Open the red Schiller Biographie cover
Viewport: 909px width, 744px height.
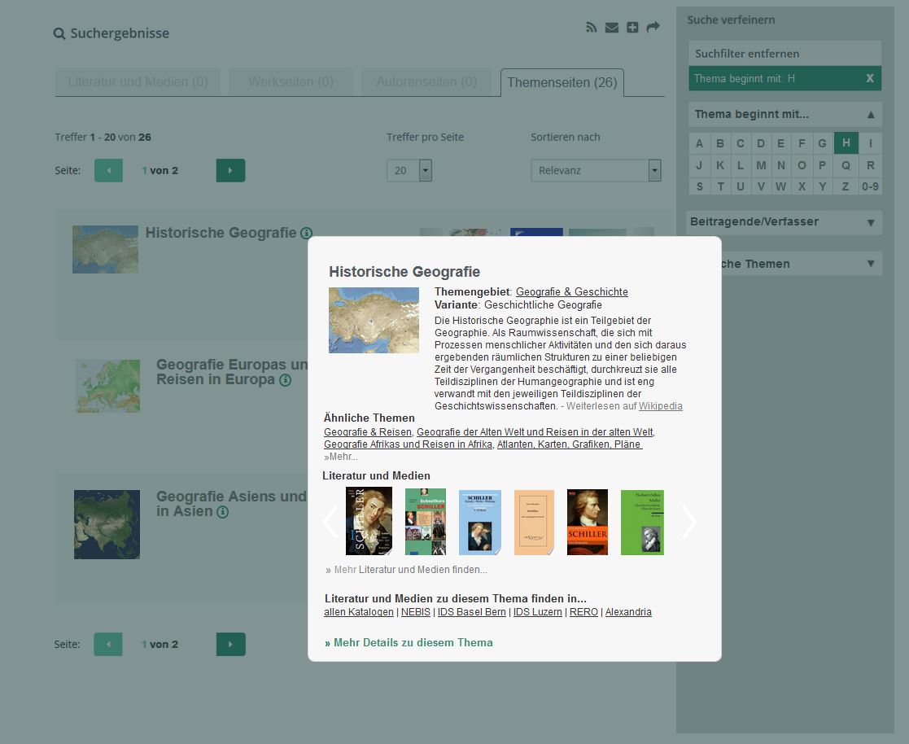tap(588, 522)
